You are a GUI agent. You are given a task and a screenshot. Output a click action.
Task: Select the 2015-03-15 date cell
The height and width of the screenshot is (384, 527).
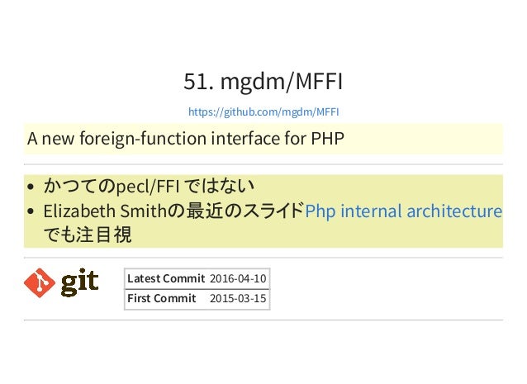coord(238,298)
